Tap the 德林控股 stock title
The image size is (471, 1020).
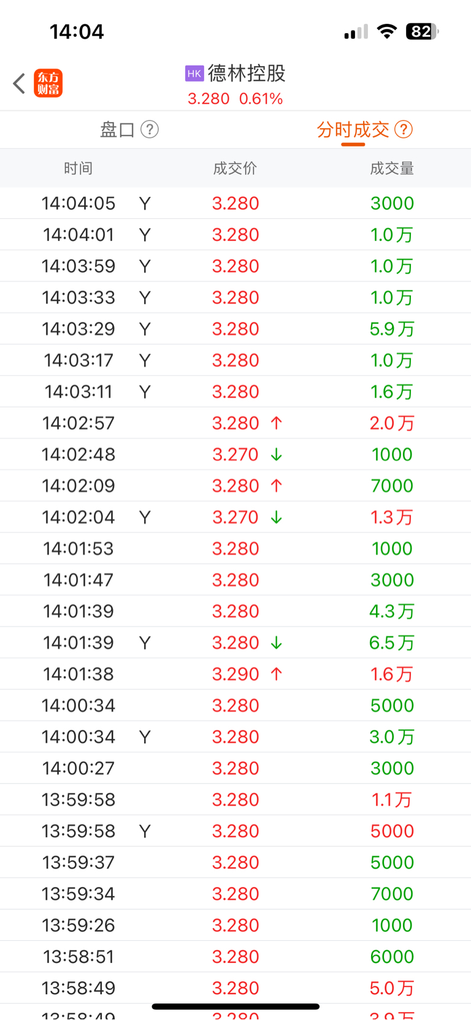(247, 74)
